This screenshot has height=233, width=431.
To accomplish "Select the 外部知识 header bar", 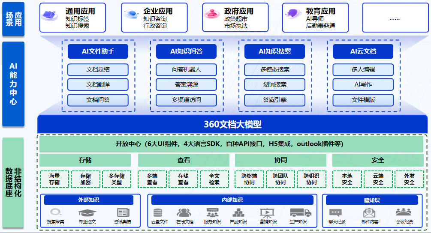I will [x=88, y=200].
